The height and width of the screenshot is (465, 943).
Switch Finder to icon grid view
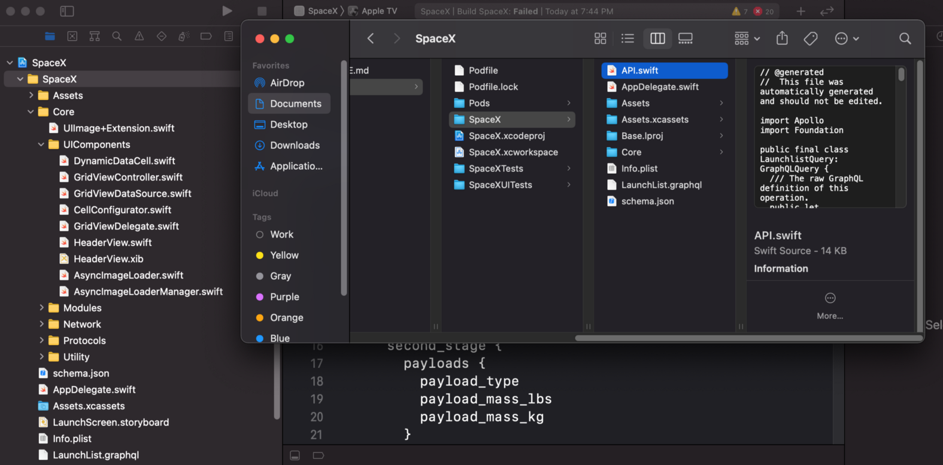click(x=600, y=38)
